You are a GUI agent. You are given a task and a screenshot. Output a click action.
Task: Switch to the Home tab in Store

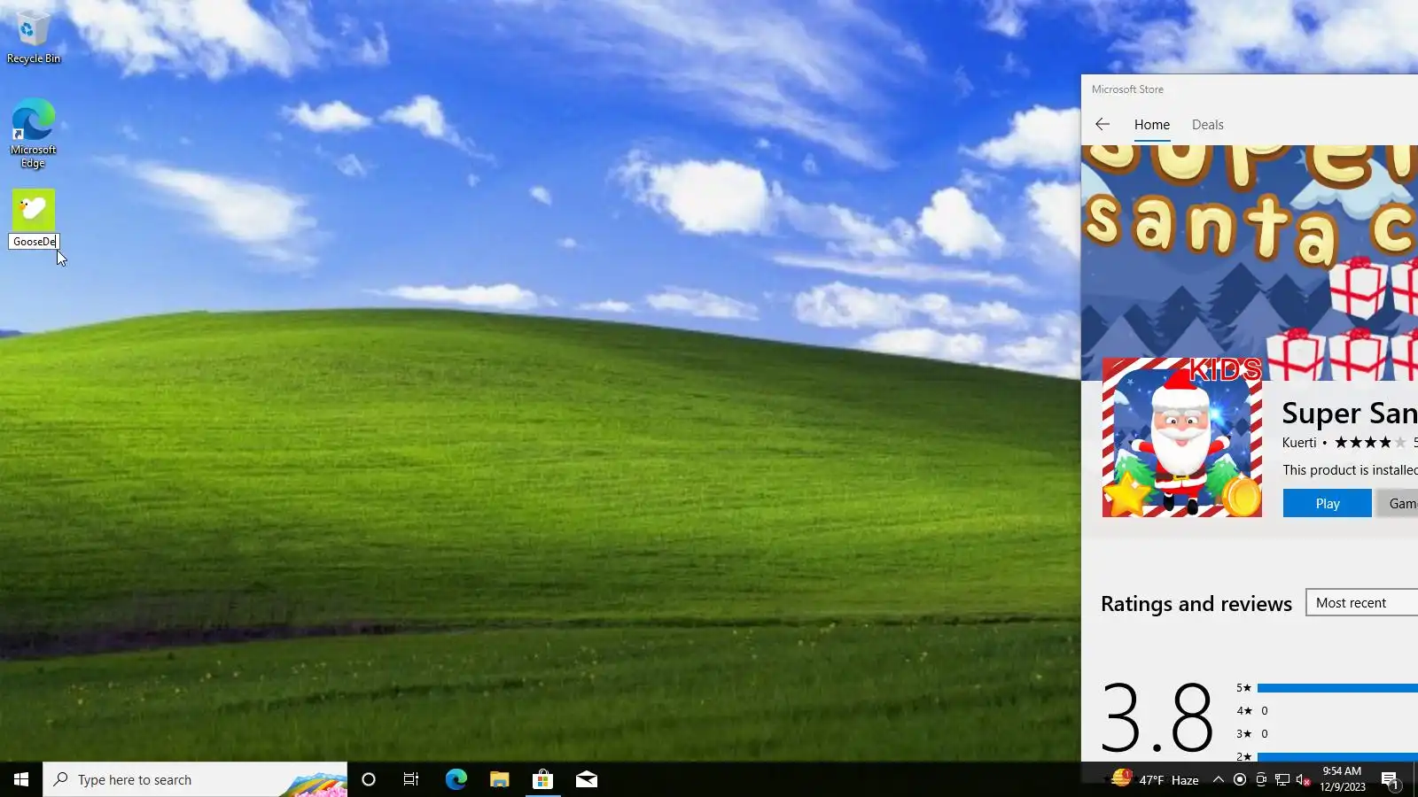pos(1152,125)
